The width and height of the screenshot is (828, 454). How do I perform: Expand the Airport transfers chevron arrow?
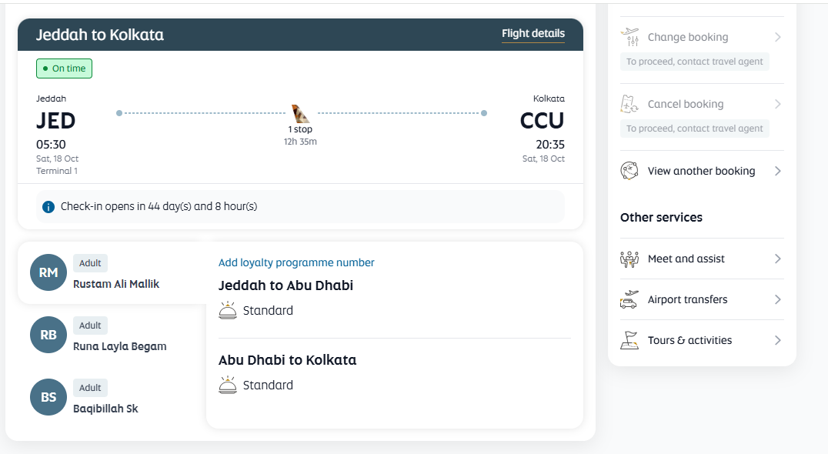[778, 299]
